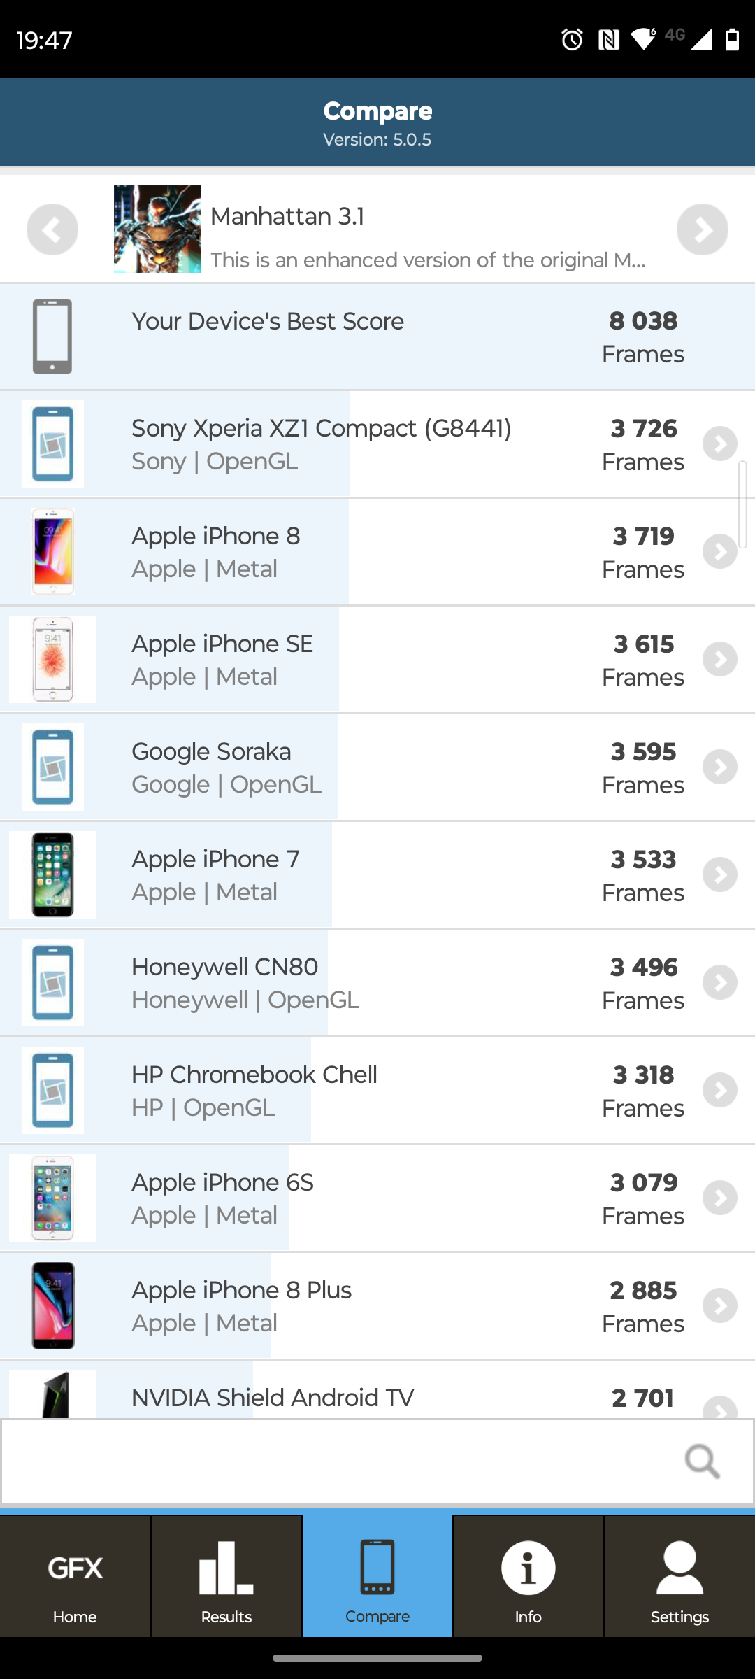This screenshot has height=1679, width=755.
Task: Click the Manhattan 3.1 test thumbnail
Action: click(x=157, y=229)
